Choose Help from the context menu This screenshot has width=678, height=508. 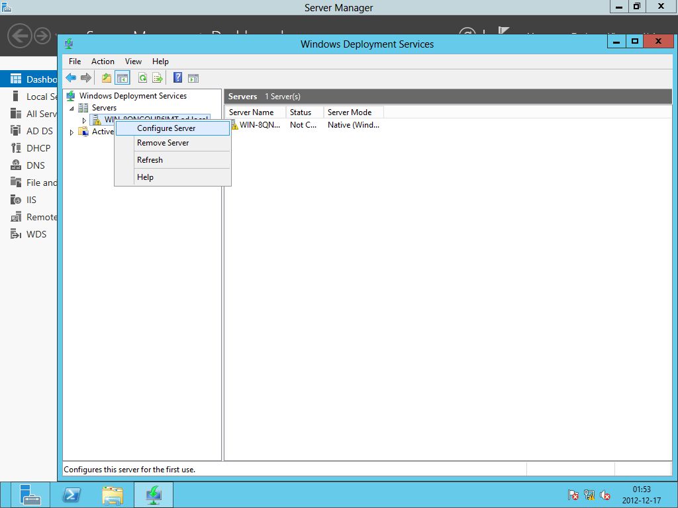tap(173, 177)
